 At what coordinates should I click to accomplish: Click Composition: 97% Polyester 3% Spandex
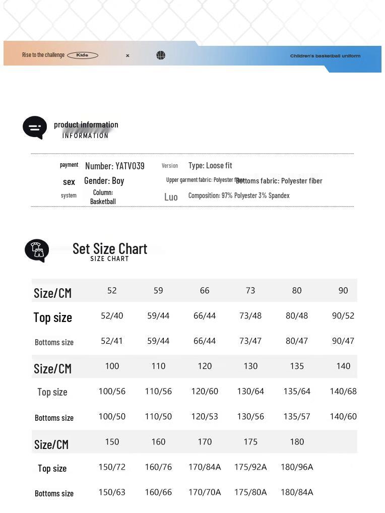tap(239, 196)
